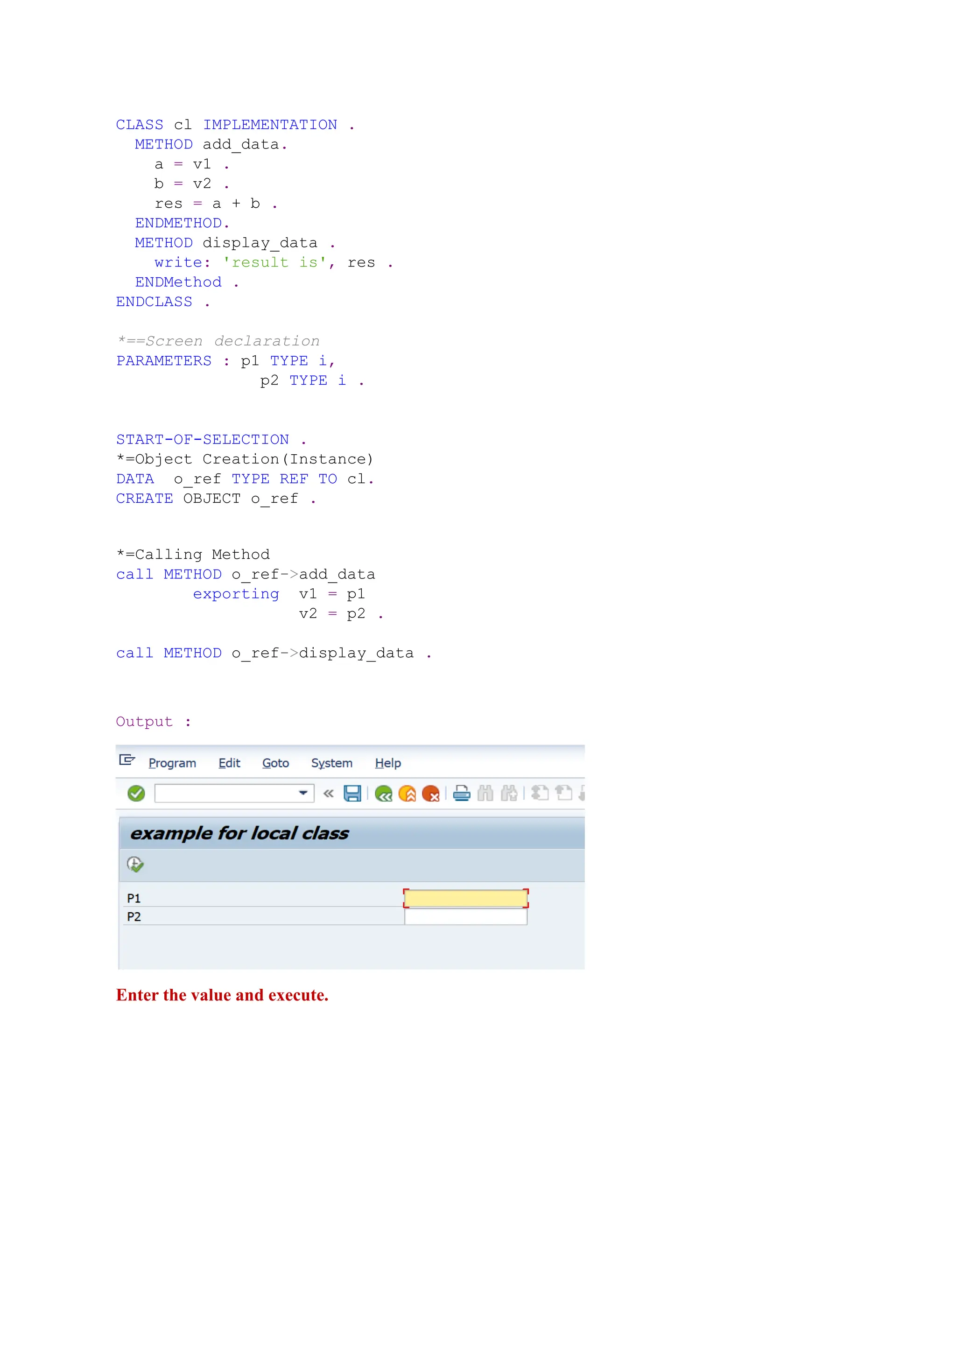956x1352 pixels.
Task: Click '*=Object Creation(Instance)' comment
Action: click(x=244, y=459)
